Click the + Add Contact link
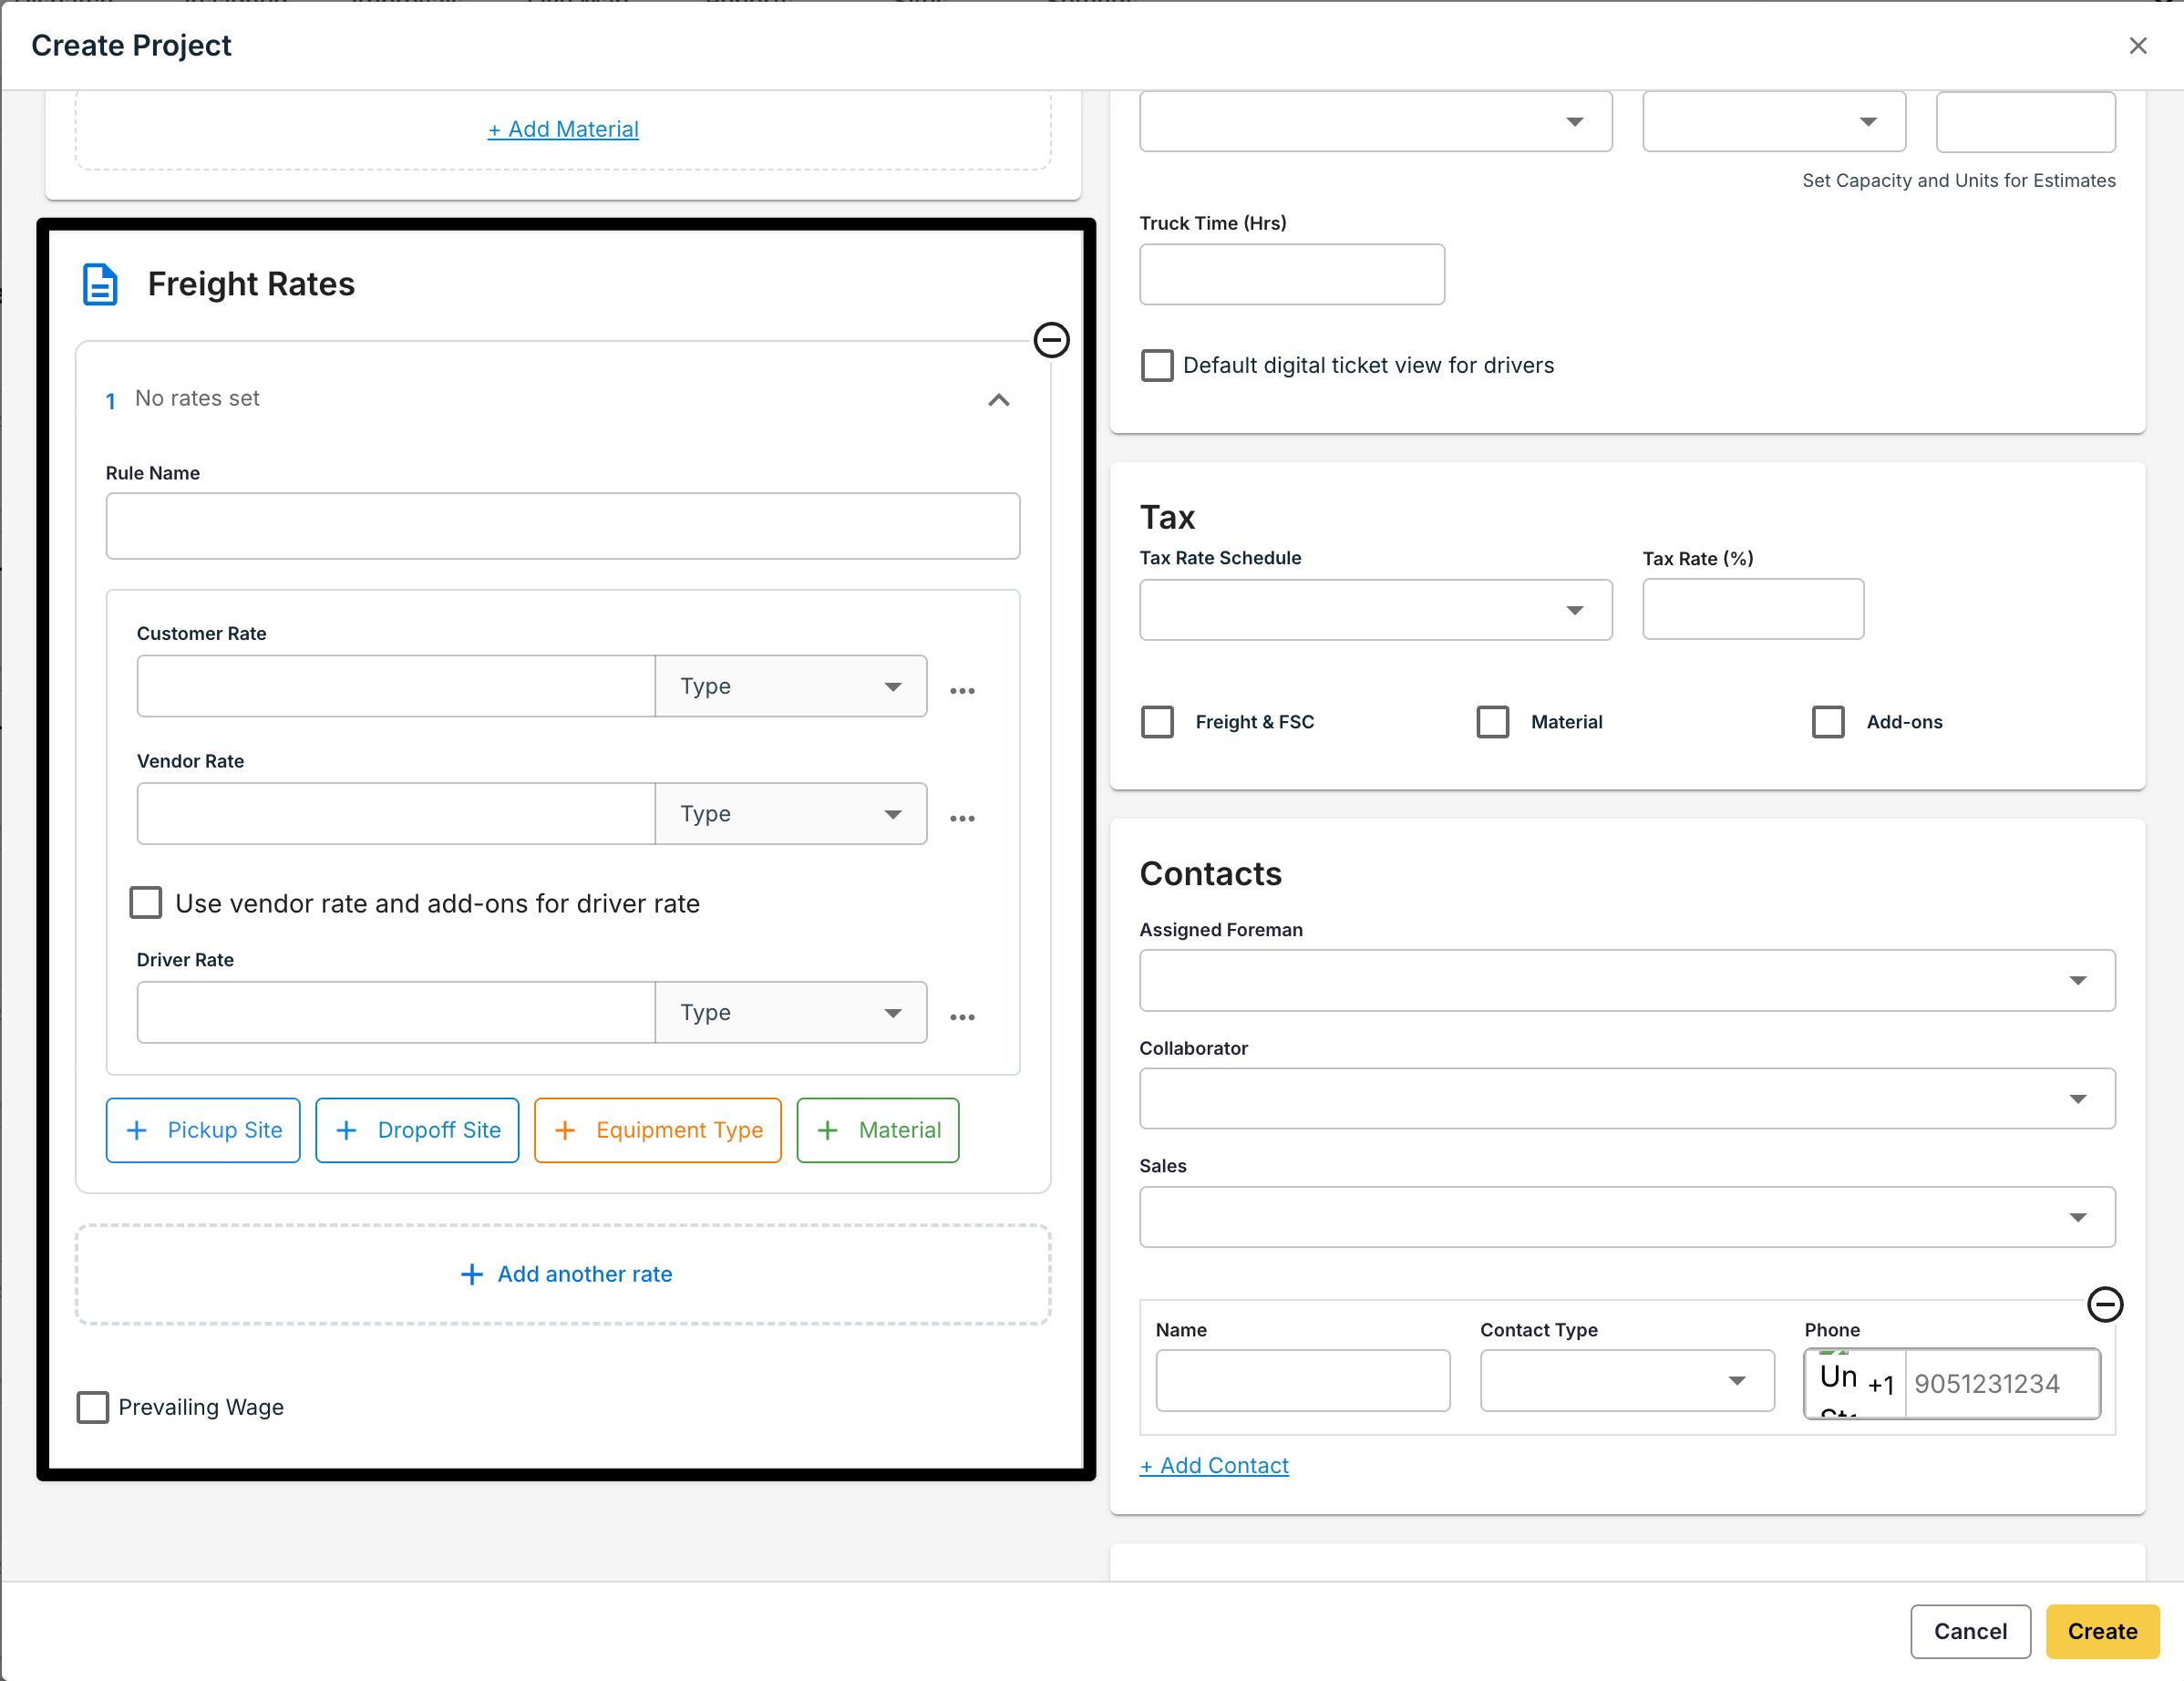This screenshot has width=2184, height=1681. pos(1214,1465)
